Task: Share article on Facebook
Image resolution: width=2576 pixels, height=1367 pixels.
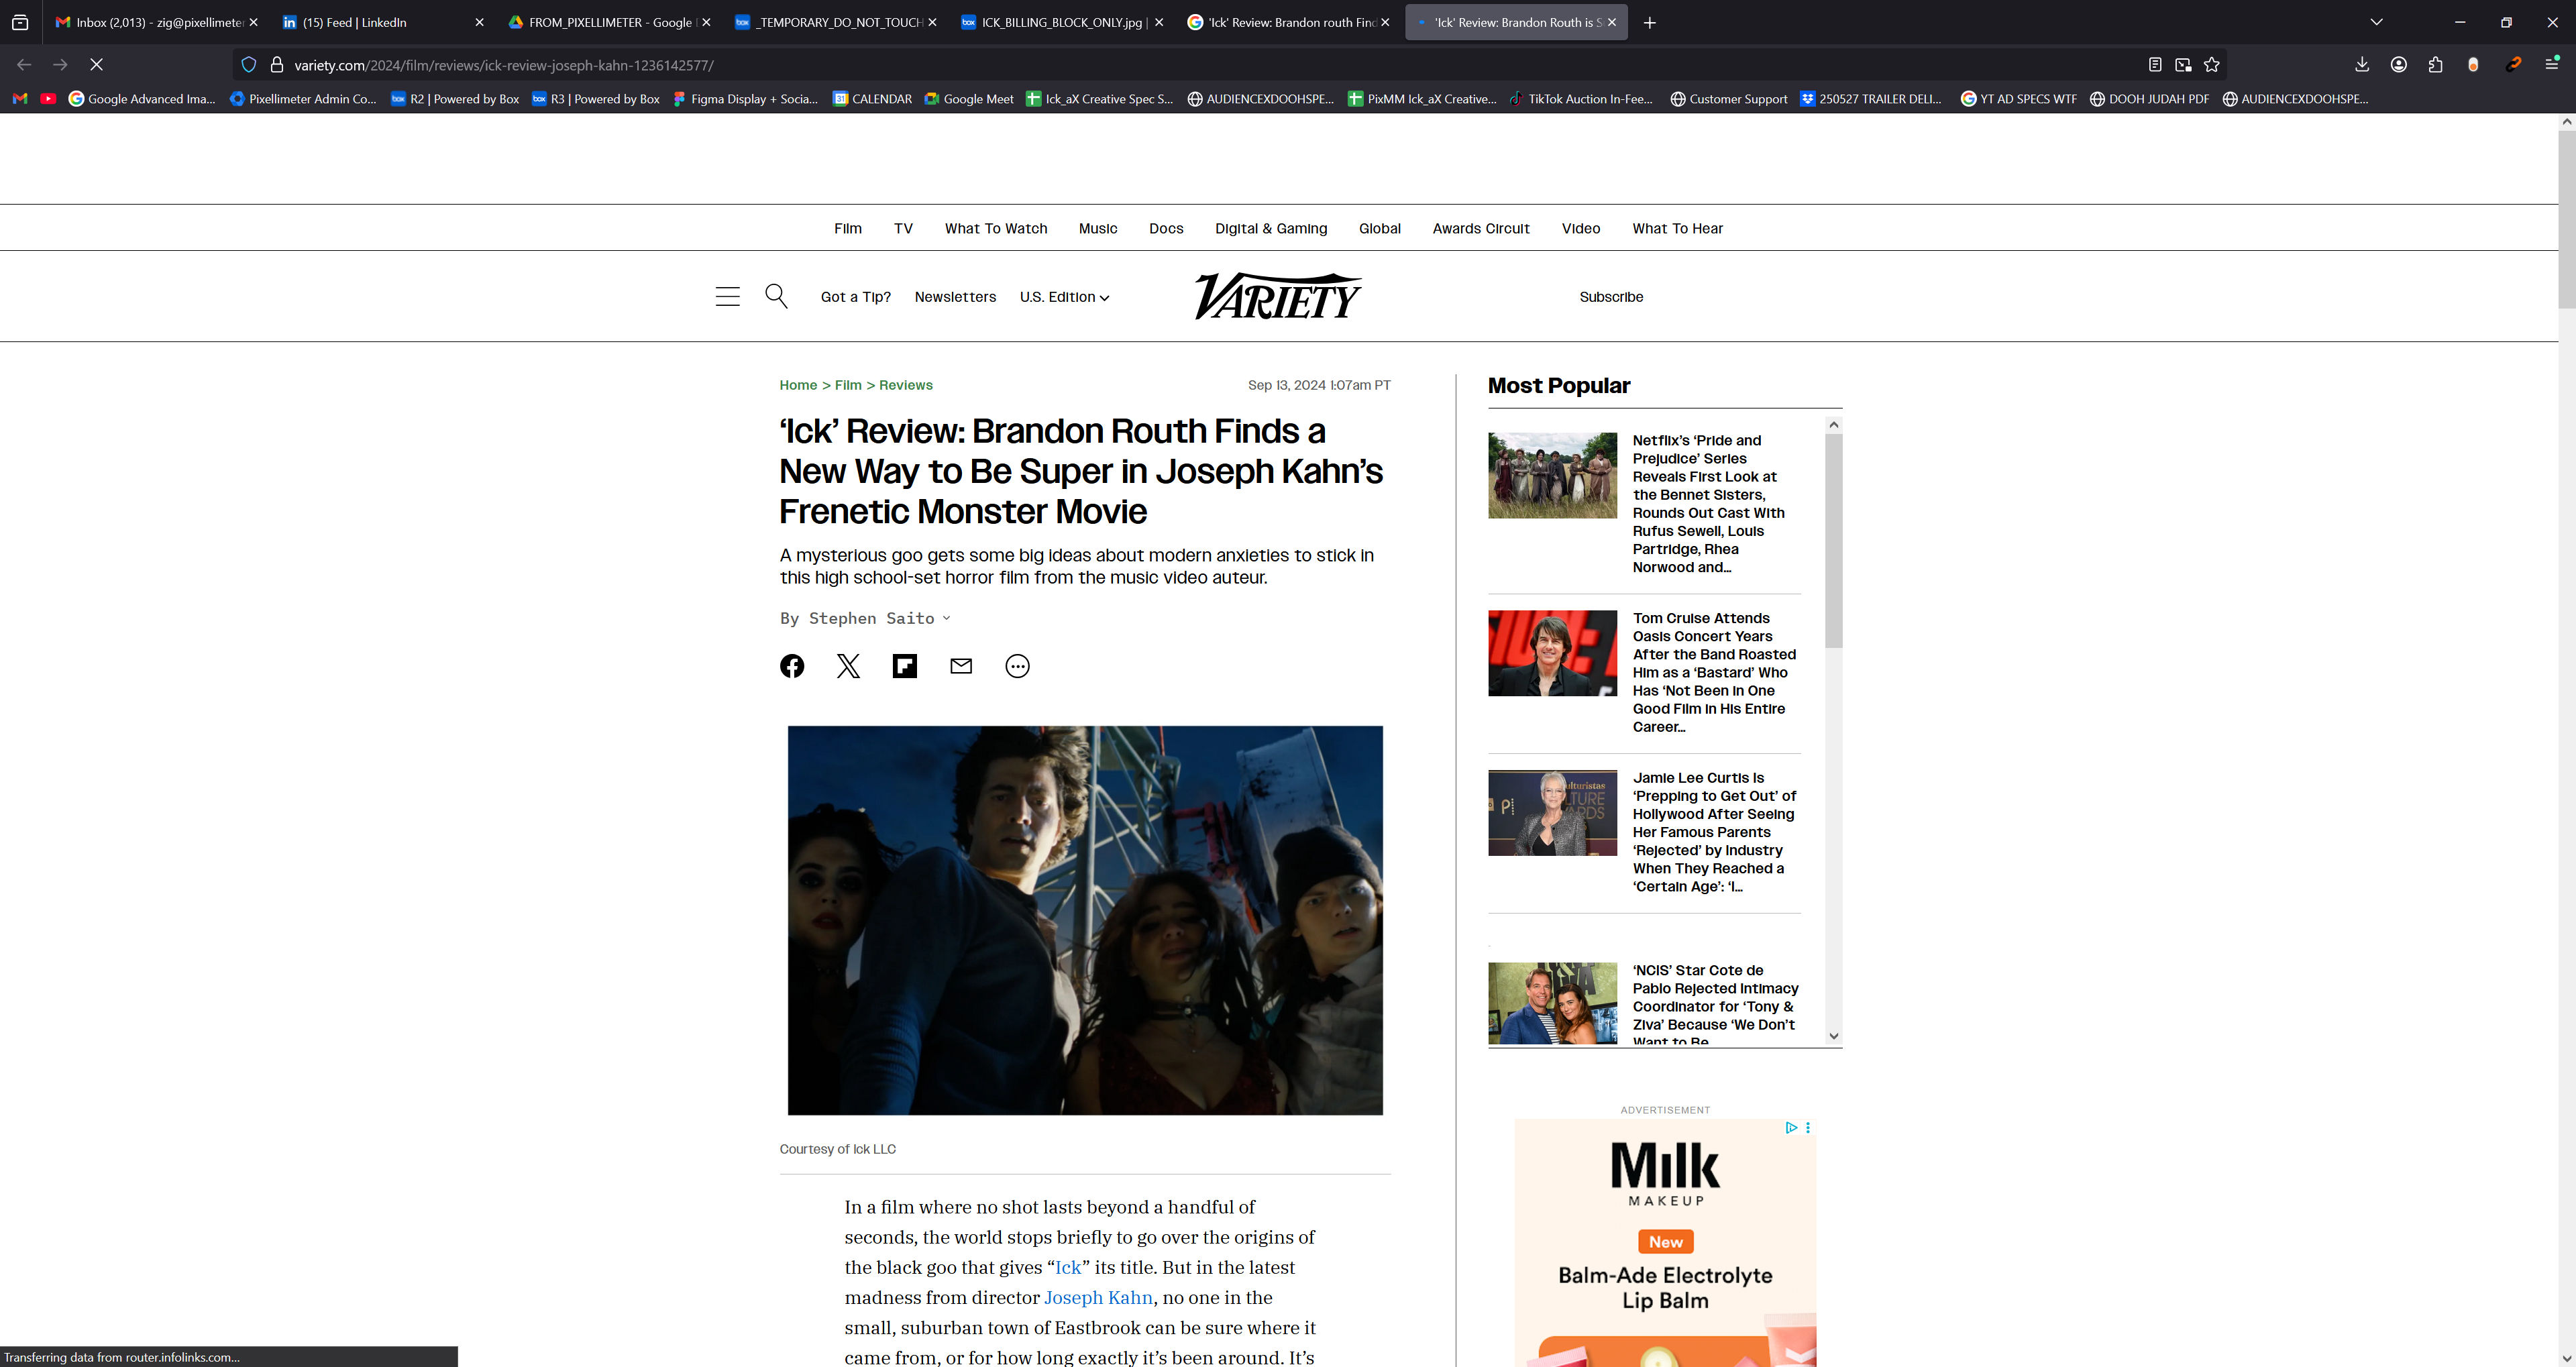Action: [x=791, y=666]
